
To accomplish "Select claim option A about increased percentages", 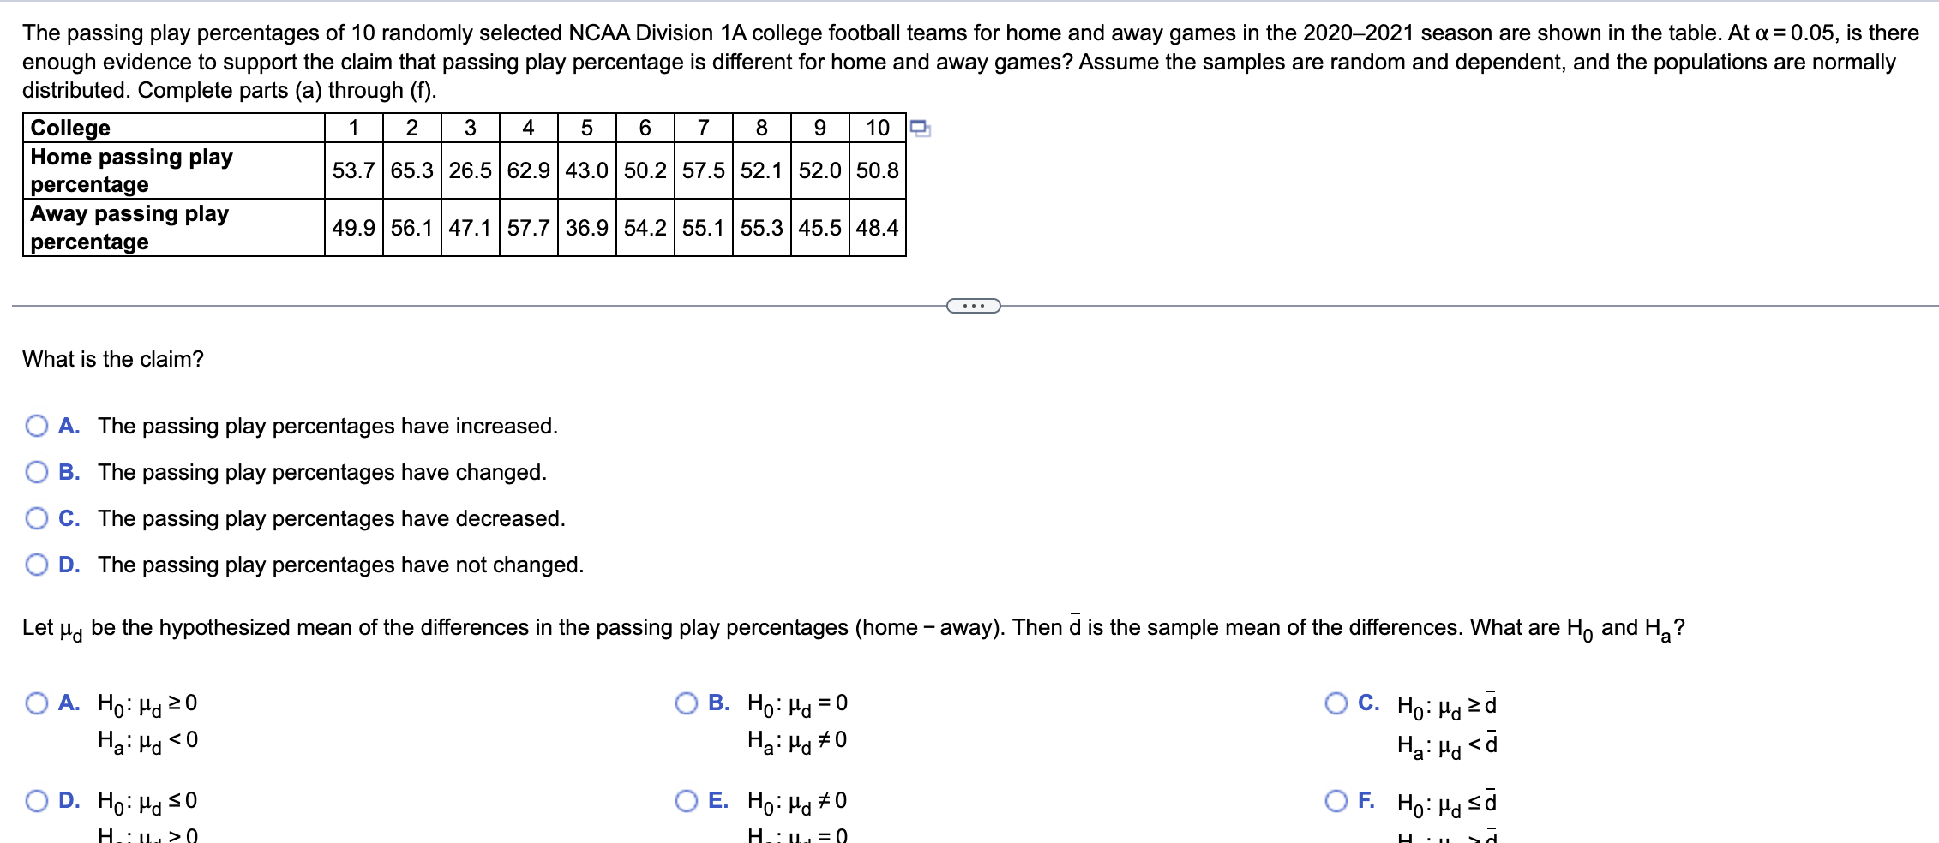I will coord(36,425).
